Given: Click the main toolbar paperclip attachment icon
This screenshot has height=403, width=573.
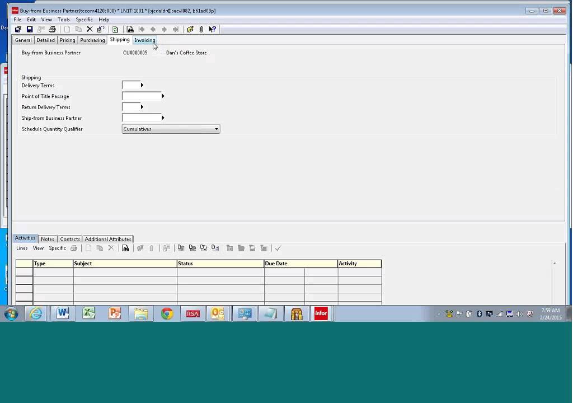Looking at the screenshot, I should pyautogui.click(x=201, y=29).
